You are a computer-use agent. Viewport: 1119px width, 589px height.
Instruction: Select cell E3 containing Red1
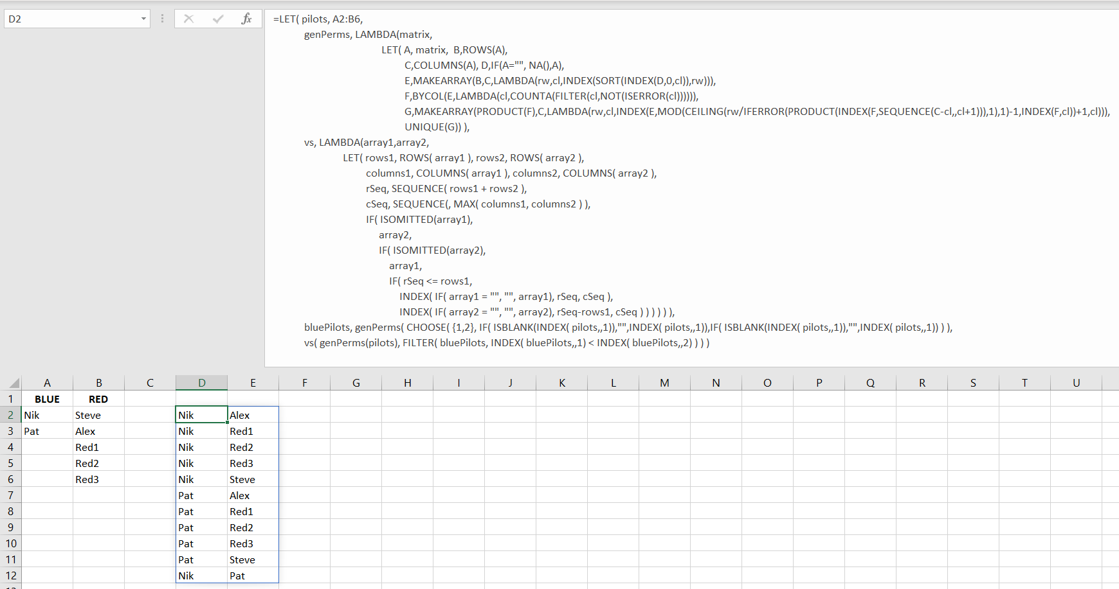[253, 431]
